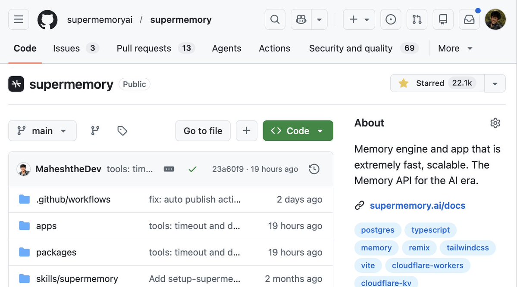Click the skills/supermemory folder icon
This screenshot has width=517, height=287.
25,278
